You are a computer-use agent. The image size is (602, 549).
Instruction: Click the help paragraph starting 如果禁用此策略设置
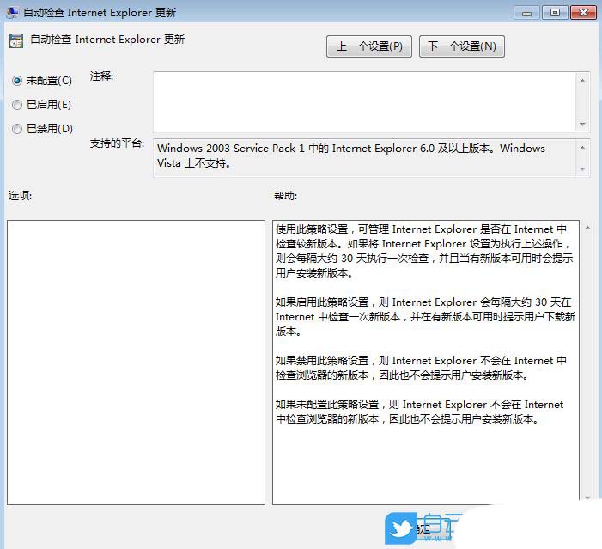pyautogui.click(x=421, y=368)
